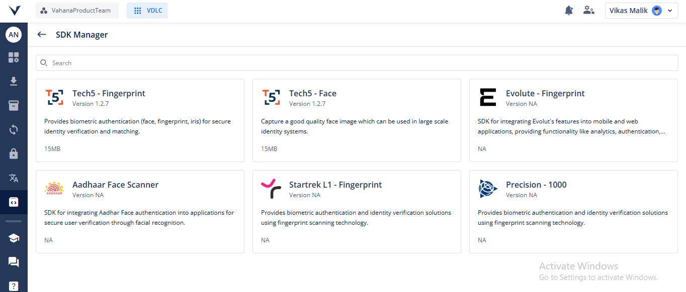Click the Tech5 - Fingerprint description text

(x=137, y=126)
